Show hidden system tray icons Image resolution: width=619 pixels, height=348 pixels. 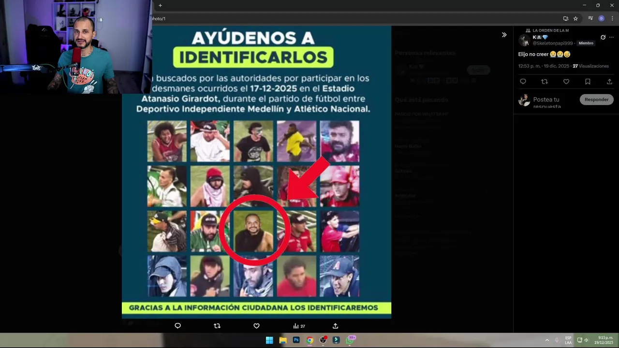point(547,340)
